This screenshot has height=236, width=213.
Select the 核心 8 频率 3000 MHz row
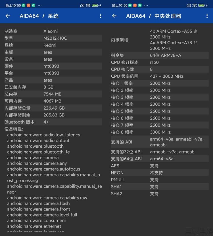[x=160, y=132]
